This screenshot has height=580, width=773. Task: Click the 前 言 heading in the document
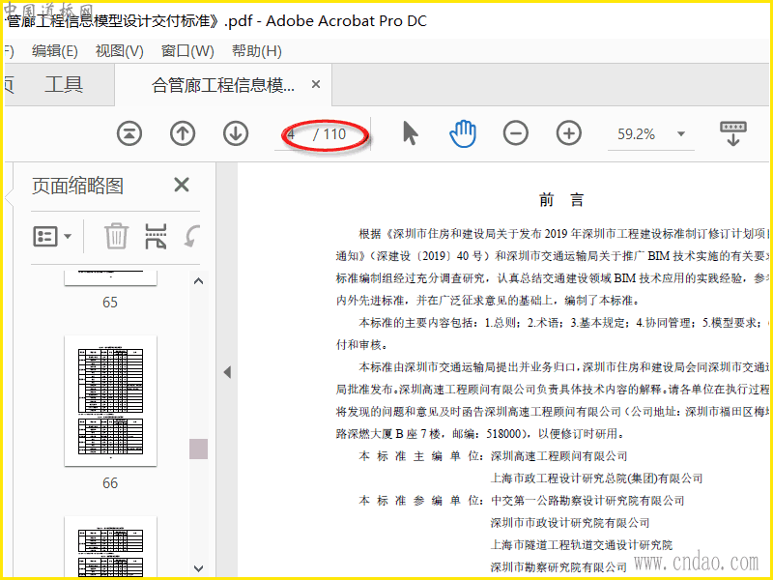pyautogui.click(x=561, y=200)
